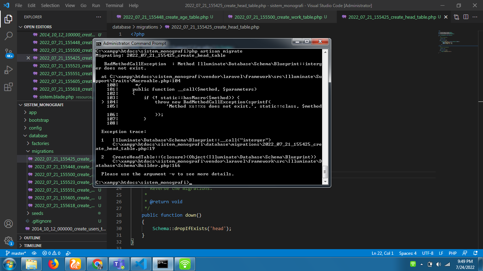This screenshot has width=483, height=271.
Task: Open the errors and warnings count in status bar
Action: [x=51, y=253]
